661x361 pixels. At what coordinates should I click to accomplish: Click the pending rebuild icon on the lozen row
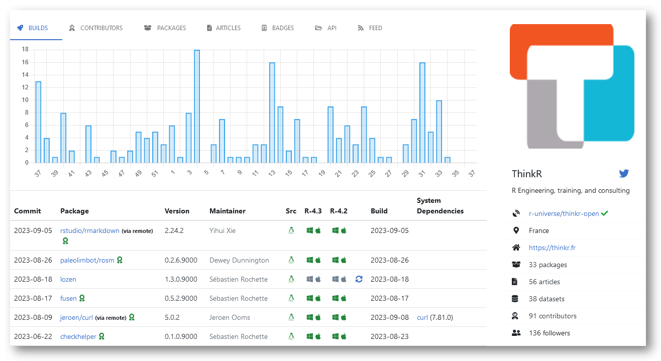pyautogui.click(x=359, y=279)
